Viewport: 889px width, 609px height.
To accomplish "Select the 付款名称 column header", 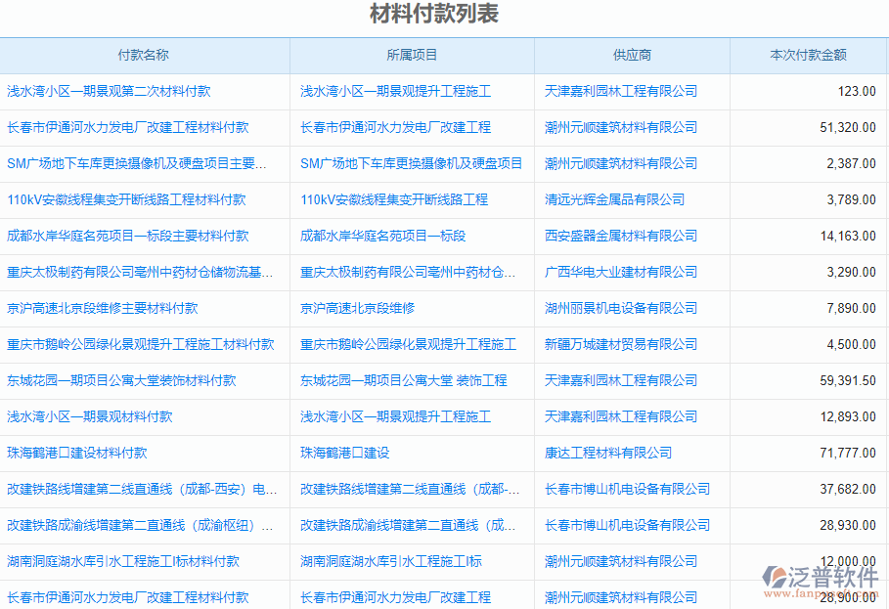I will [145, 56].
